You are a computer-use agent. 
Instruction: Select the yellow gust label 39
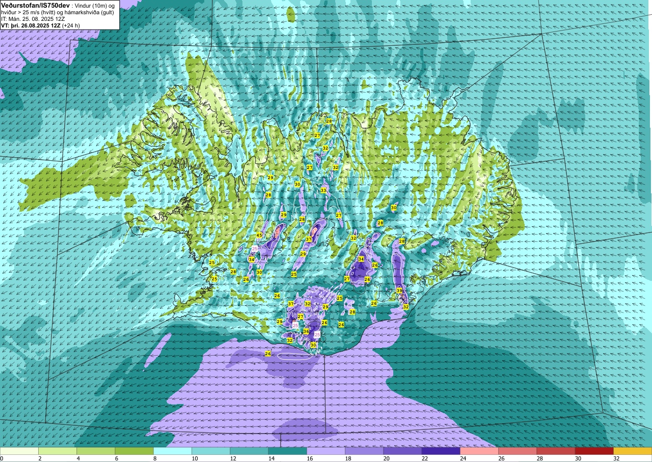[x=399, y=291]
